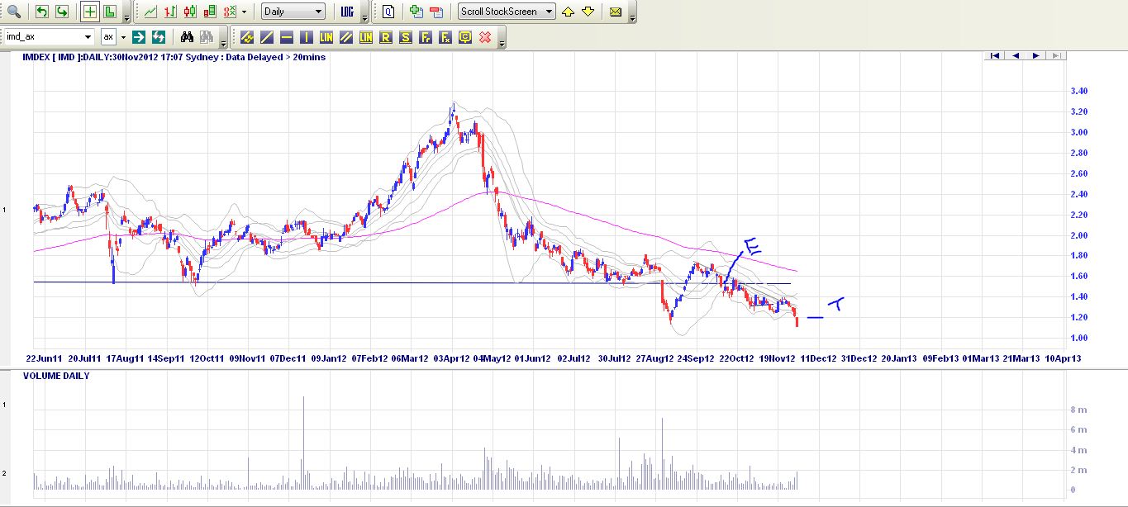The width and height of the screenshot is (1128, 507).
Task: Select the vertical line drawing tool
Action: [307, 37]
